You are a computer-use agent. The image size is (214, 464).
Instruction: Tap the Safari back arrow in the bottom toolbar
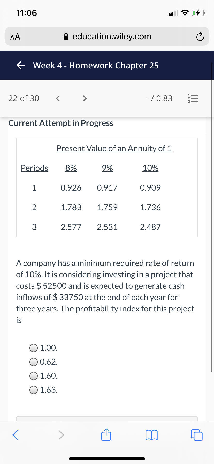16,435
